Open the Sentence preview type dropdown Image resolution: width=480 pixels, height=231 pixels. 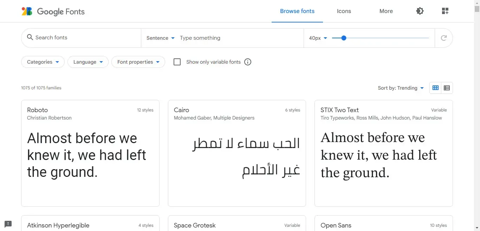160,38
